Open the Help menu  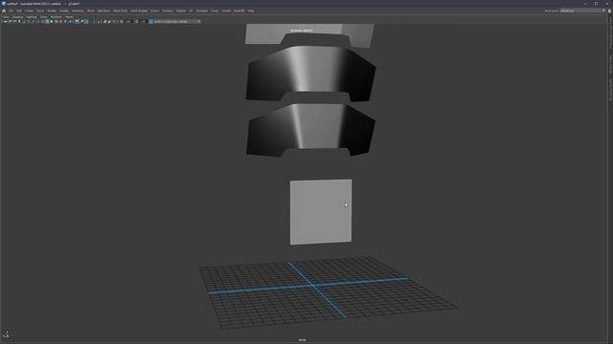[x=251, y=11]
